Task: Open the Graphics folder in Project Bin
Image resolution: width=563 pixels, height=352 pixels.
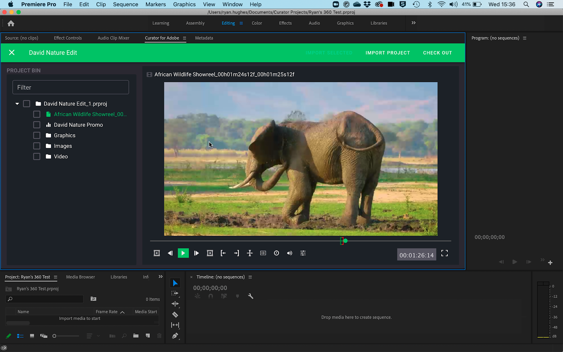Action: pos(64,136)
